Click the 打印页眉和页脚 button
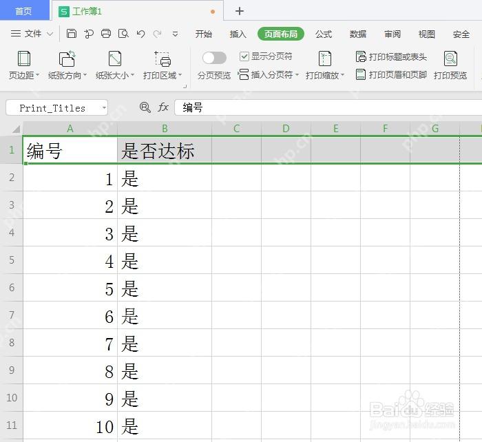The height and width of the screenshot is (442, 482). coord(391,74)
